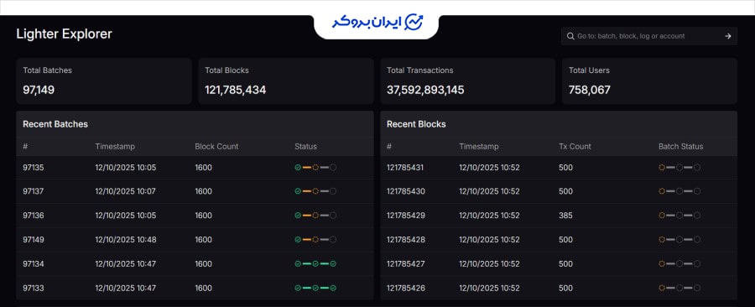Viewport: 755px width, 307px height.
Task: Open block 121785430
Action: [x=406, y=191]
